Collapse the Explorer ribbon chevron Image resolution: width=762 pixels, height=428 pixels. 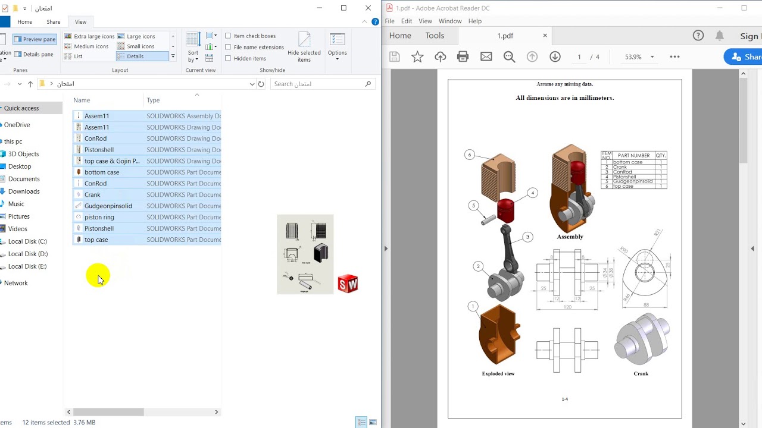(364, 22)
